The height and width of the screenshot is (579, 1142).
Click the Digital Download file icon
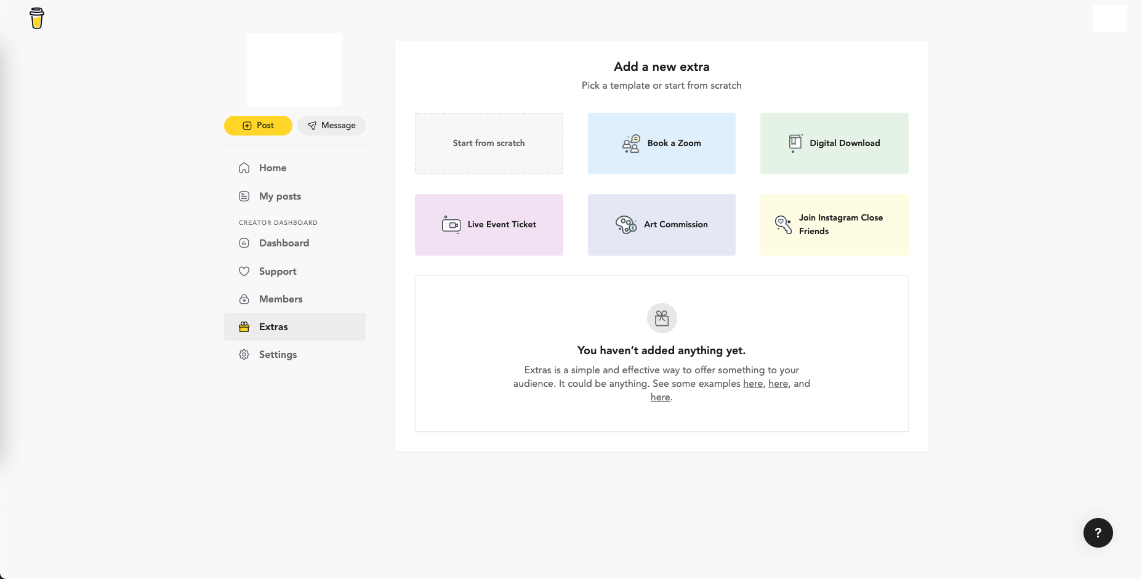(x=795, y=143)
